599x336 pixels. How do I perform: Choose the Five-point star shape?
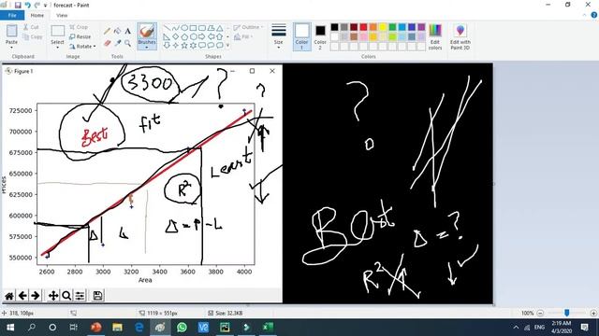coord(184,46)
